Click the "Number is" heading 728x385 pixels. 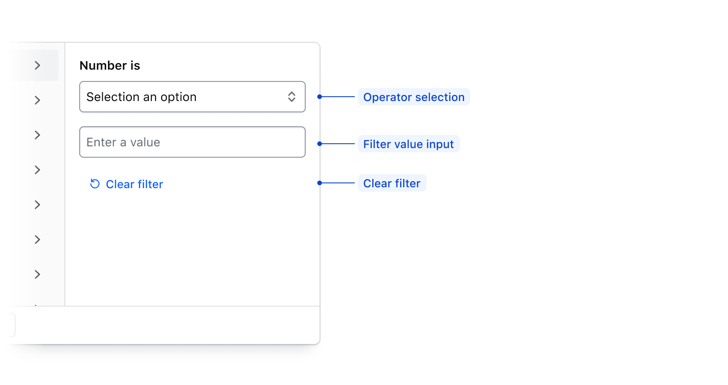pyautogui.click(x=110, y=65)
